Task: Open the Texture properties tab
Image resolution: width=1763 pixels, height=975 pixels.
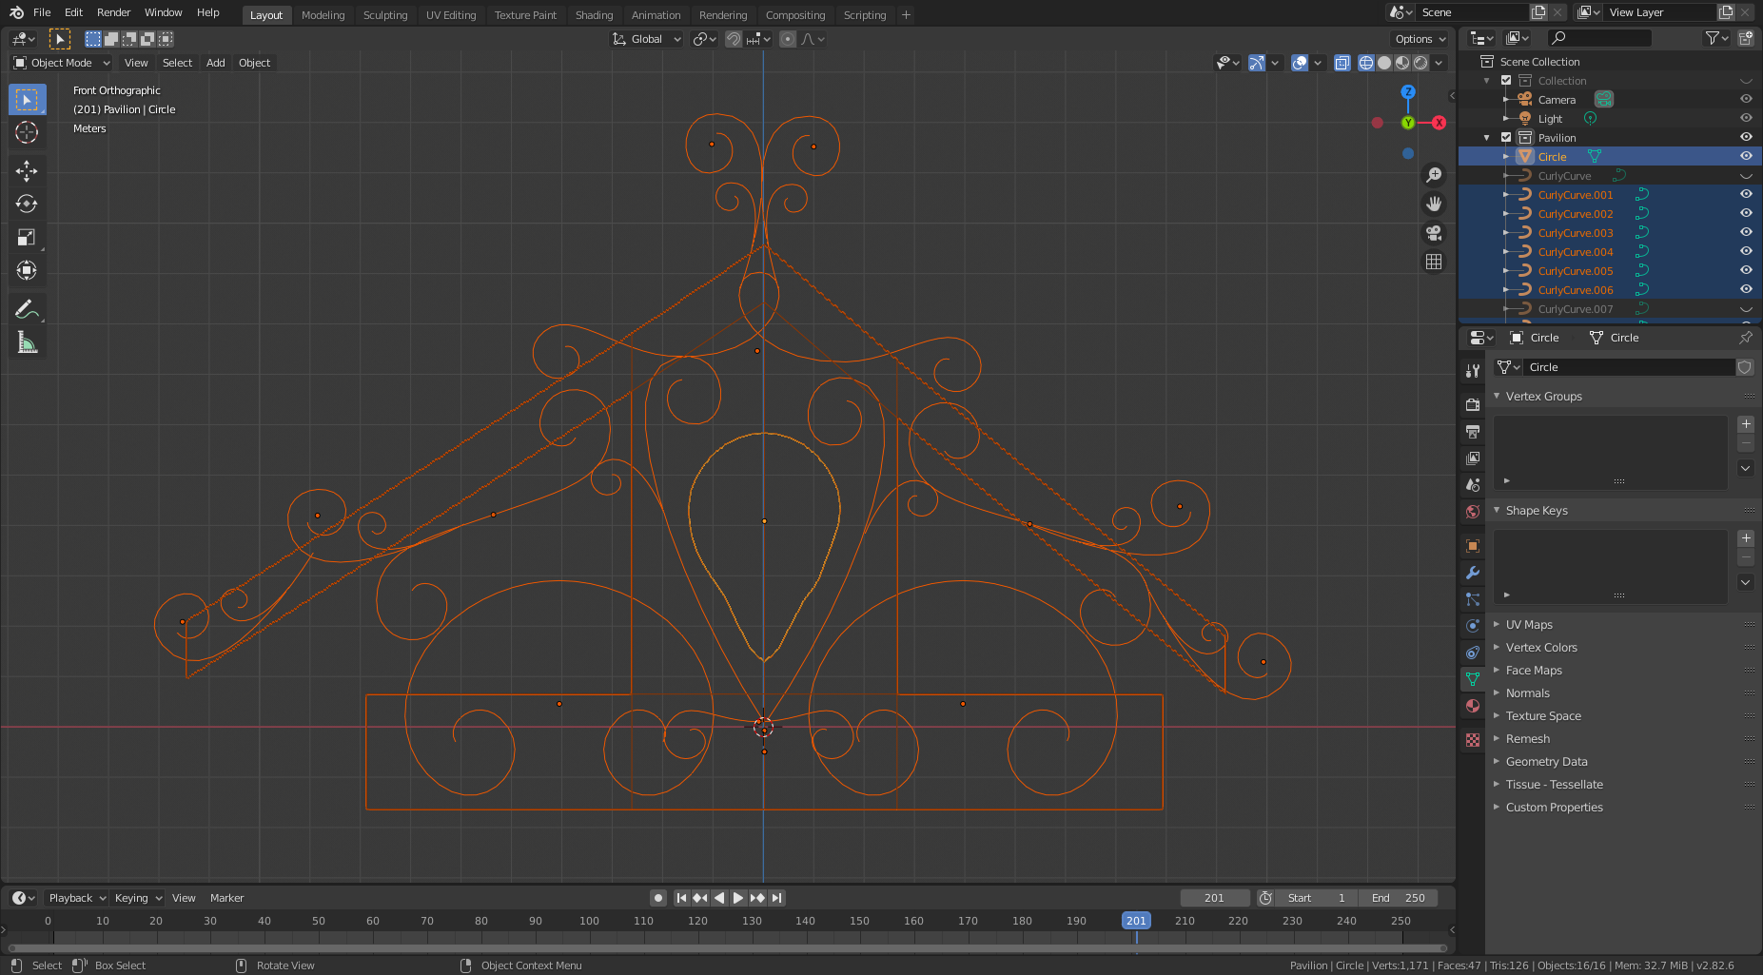Action: [1473, 739]
